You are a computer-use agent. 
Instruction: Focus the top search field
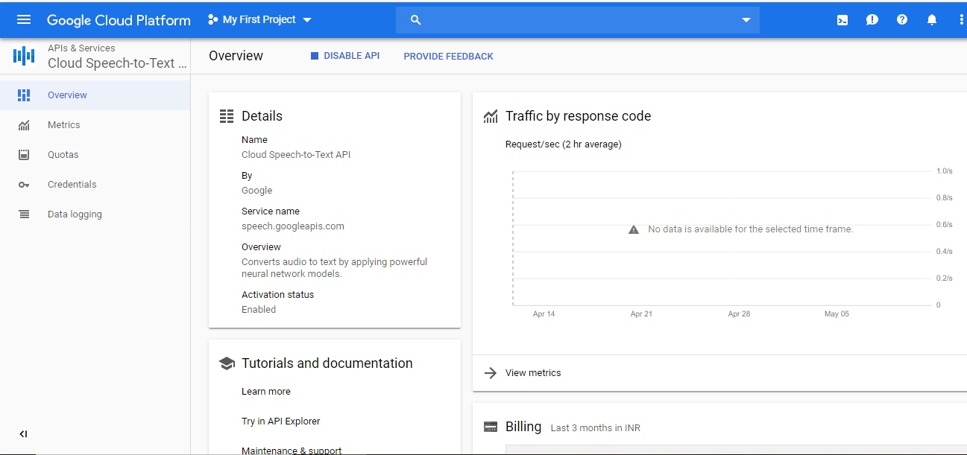point(578,20)
